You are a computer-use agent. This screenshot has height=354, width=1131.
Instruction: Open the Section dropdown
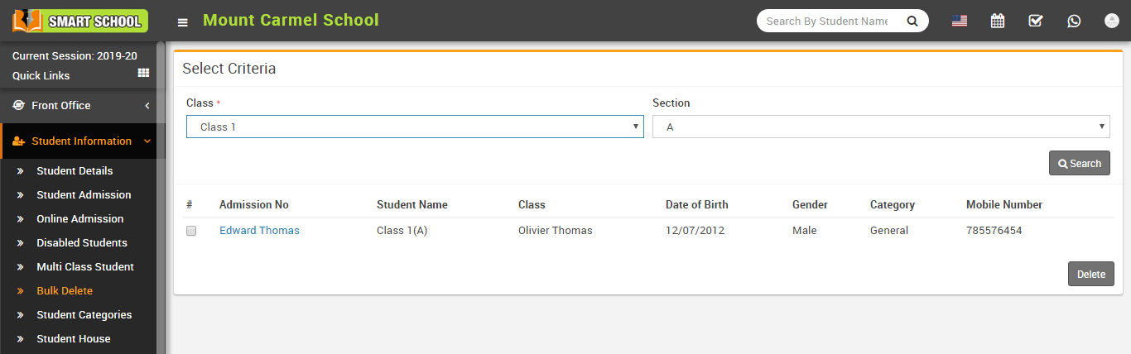(x=881, y=127)
